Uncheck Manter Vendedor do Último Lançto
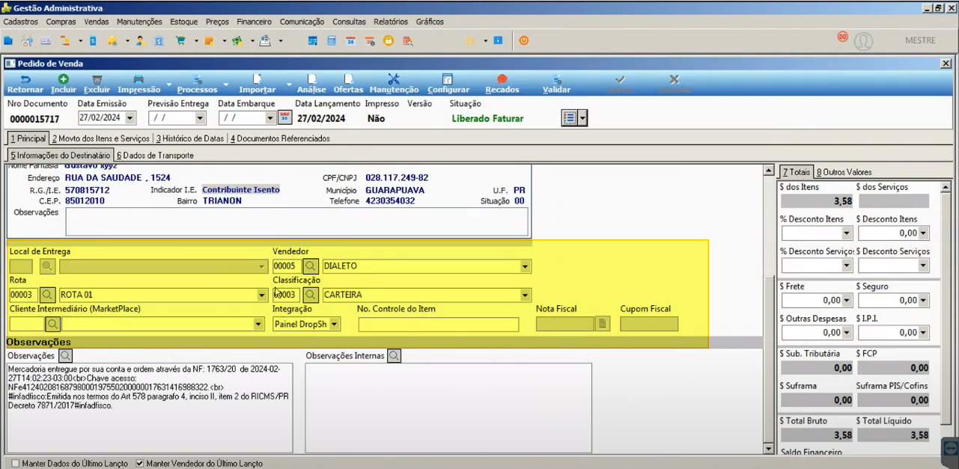 click(x=139, y=464)
